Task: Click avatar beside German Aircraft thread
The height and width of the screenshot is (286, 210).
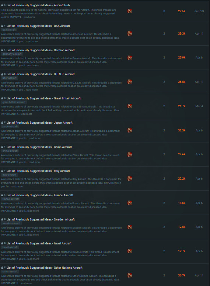Action: (130, 58)
